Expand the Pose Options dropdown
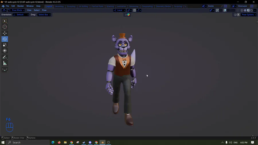 (249, 15)
